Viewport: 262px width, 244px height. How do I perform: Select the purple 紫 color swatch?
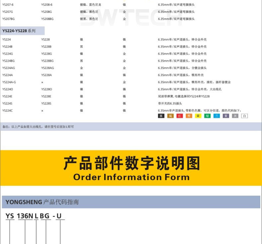226,116
